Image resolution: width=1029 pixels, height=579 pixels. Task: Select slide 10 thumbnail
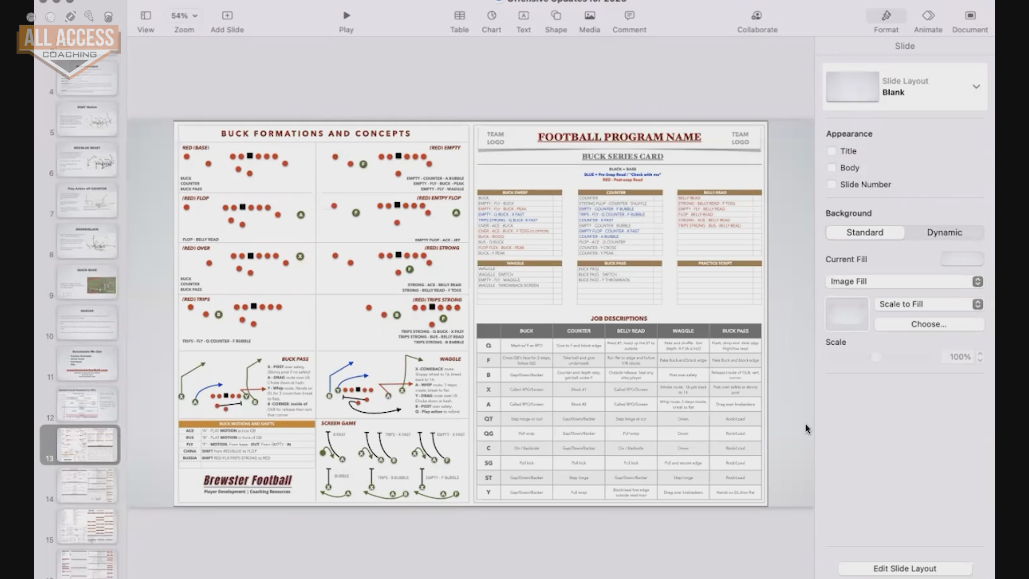click(x=87, y=323)
